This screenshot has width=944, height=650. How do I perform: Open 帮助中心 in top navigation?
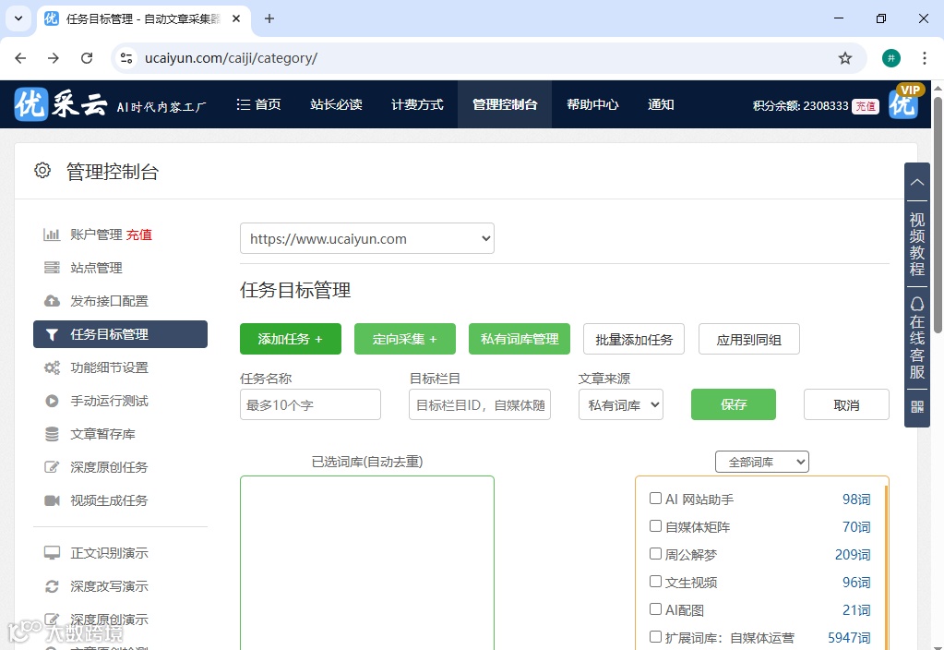[592, 104]
